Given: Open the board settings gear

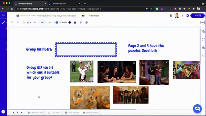Looking at the screenshot, I should pos(188,15).
